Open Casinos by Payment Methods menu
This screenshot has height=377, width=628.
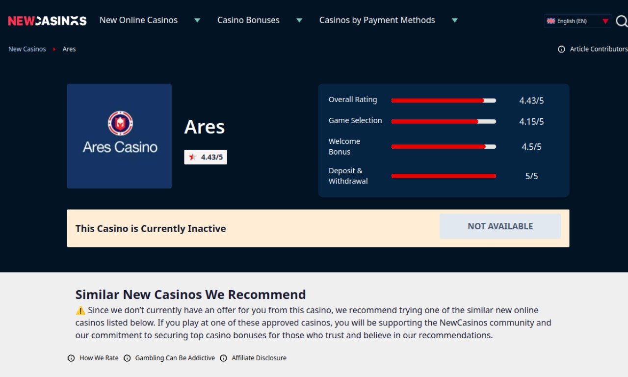[377, 20]
